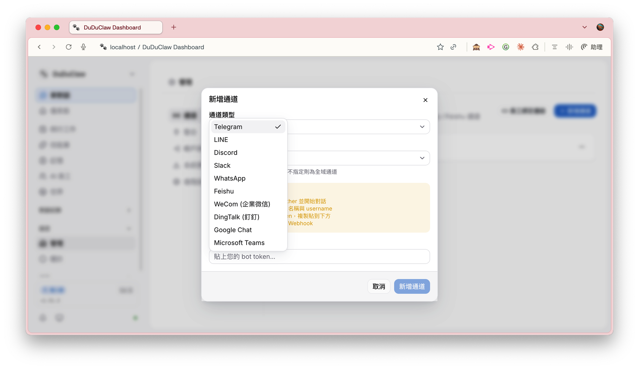Switch to the DuDuClaw Dashboard tab

click(116, 28)
